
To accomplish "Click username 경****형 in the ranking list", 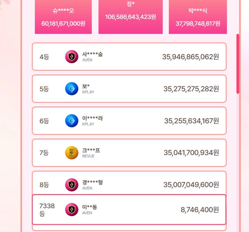I will coord(92,182).
